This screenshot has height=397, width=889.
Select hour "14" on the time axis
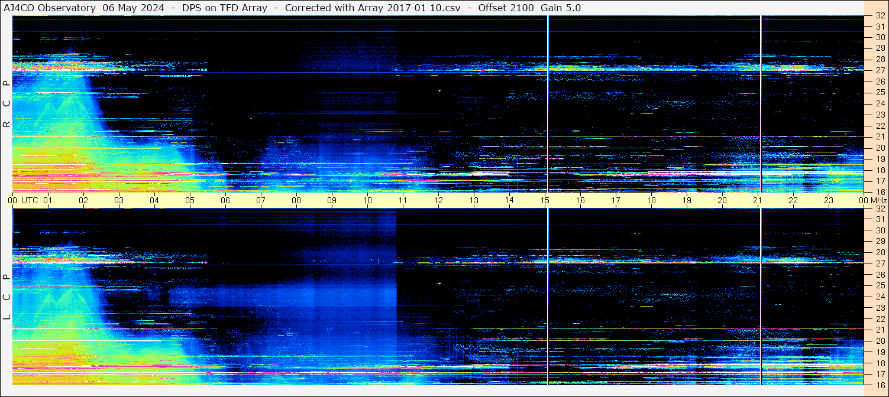(x=509, y=201)
